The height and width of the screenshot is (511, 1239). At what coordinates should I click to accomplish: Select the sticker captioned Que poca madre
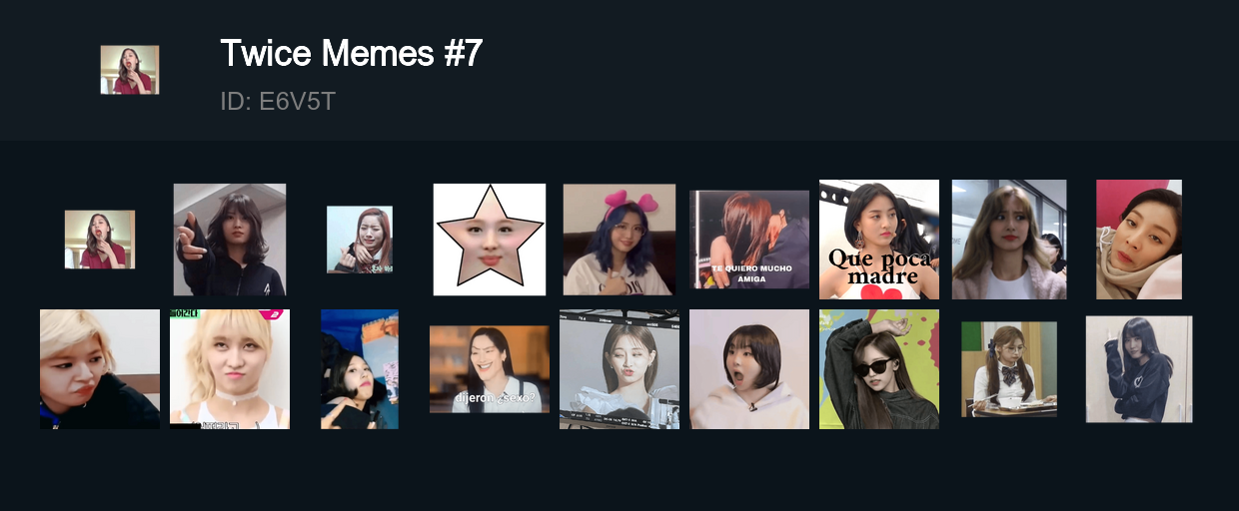point(879,240)
